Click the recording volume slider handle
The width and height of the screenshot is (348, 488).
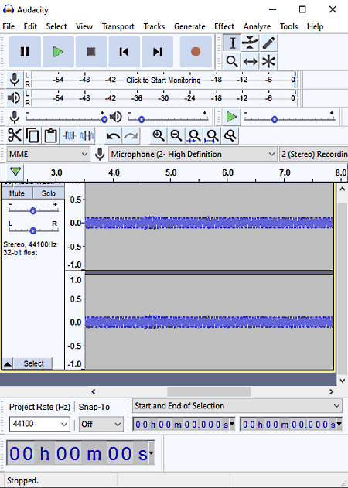click(104, 119)
